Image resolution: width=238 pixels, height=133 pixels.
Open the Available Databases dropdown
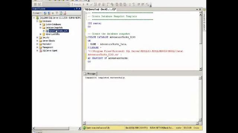point(56,4)
